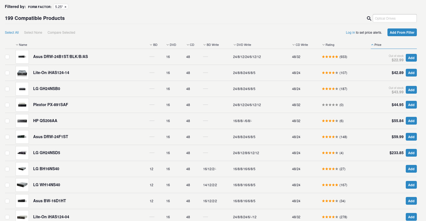The image size is (426, 221).
Task: Open the LG GH24NSB0 product thumbnail
Action: [x=22, y=89]
